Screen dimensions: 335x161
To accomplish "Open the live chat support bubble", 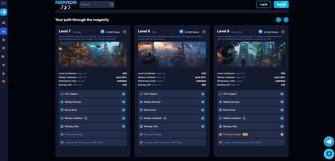I will click(x=329, y=154).
